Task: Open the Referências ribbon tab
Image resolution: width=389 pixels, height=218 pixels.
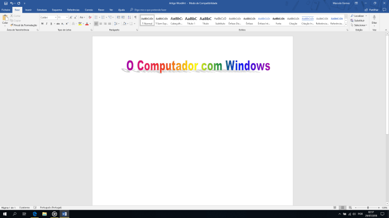Action: (73, 9)
